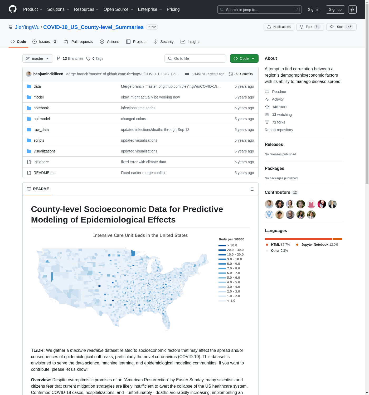Image resolution: width=369 pixels, height=395 pixels.
Task: Click benjamindkilleen's avatar in commit bar
Action: [x=29, y=74]
